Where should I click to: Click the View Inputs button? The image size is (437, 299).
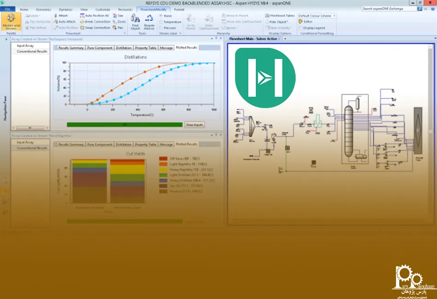[195, 125]
